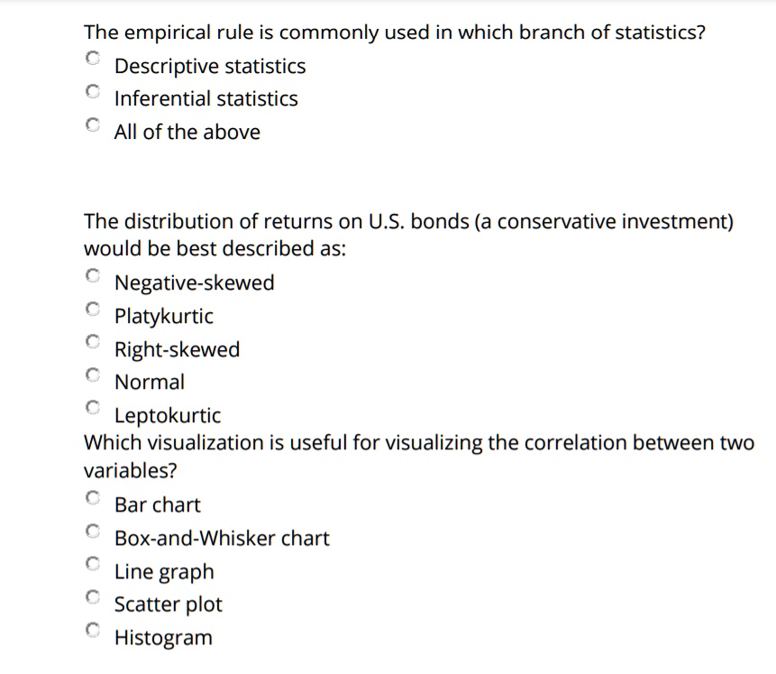Viewport: 776px width, 674px height.
Task: Choose the Right-skewed option
Action: click(x=93, y=342)
